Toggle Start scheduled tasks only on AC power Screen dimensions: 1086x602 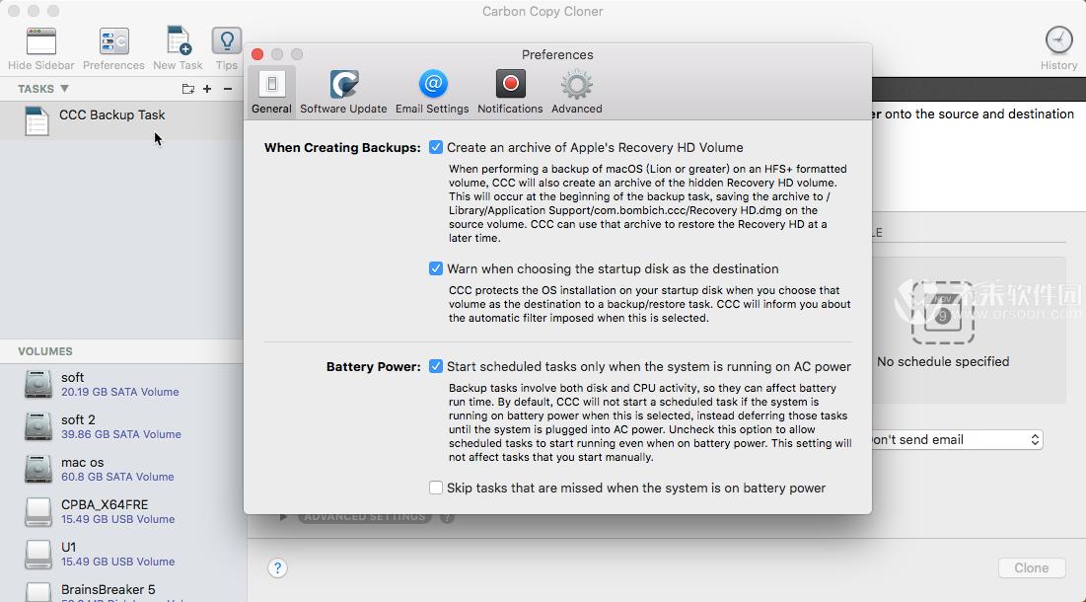pyautogui.click(x=436, y=366)
